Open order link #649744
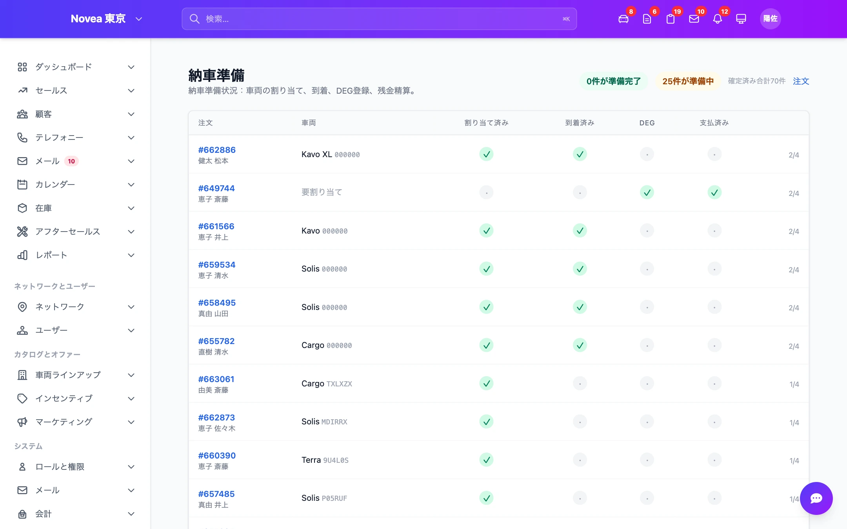The image size is (847, 529). (216, 188)
